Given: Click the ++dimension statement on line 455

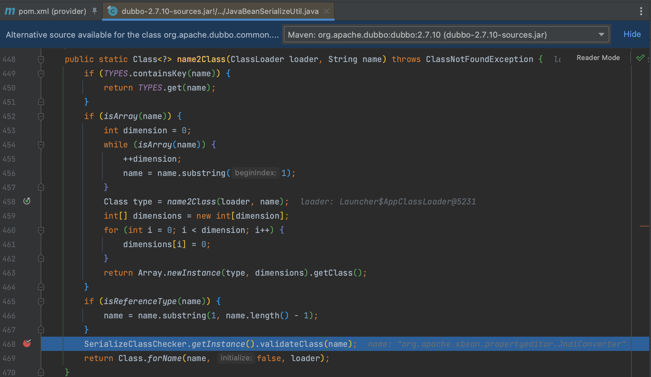Looking at the screenshot, I should (152, 159).
